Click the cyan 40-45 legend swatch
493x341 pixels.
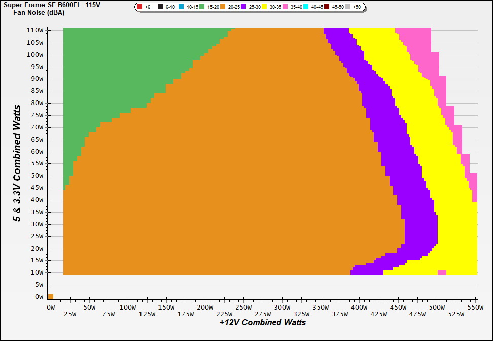point(306,7)
